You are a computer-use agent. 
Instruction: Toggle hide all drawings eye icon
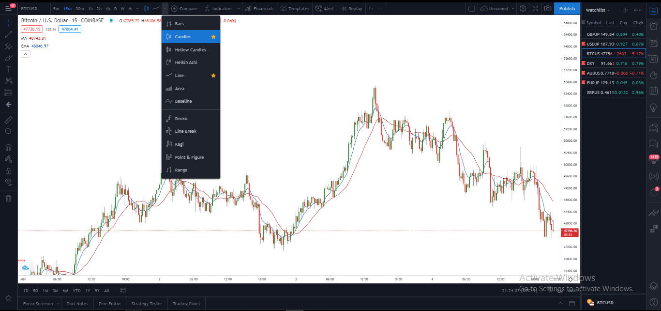(x=8, y=182)
